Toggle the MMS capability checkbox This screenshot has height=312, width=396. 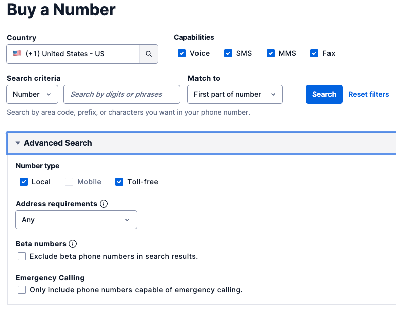[271, 53]
